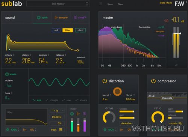Click the drive knob

pos(109,117)
